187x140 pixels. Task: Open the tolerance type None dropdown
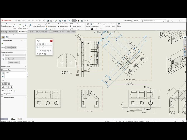15,55
